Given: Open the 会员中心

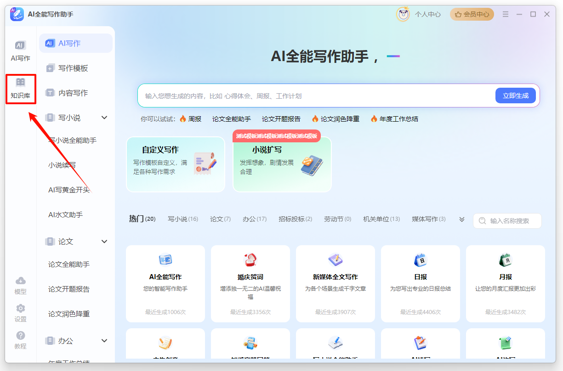Looking at the screenshot, I should (472, 14).
